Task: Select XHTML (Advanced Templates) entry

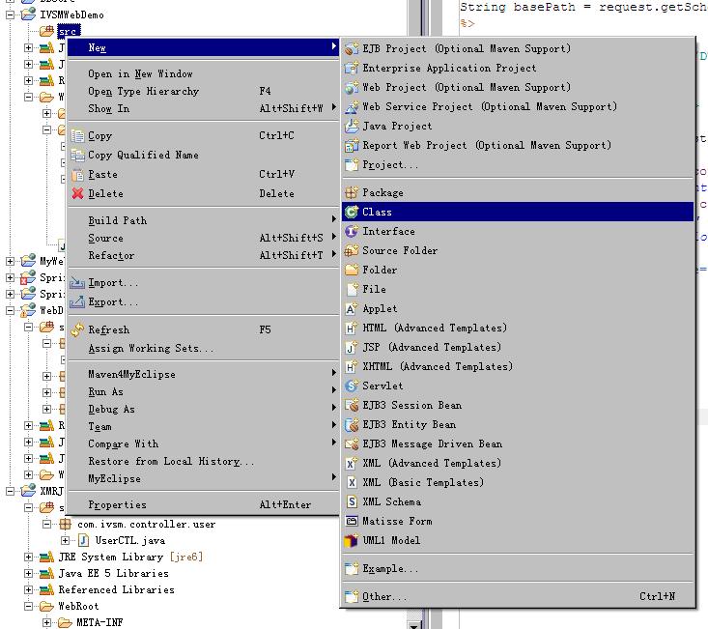Action: (x=518, y=366)
